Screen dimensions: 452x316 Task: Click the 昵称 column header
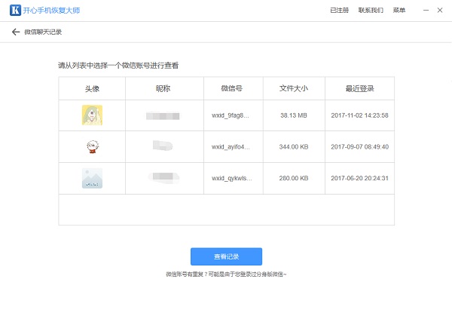163,89
